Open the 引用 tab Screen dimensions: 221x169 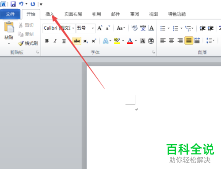point(97,14)
